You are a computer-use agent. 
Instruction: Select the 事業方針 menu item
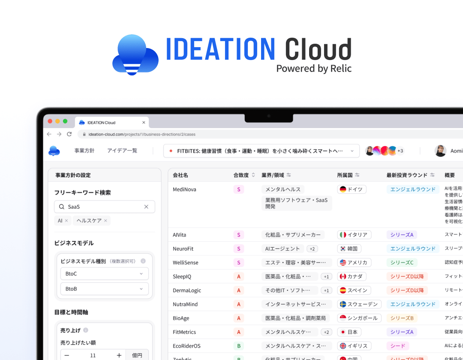[84, 150]
